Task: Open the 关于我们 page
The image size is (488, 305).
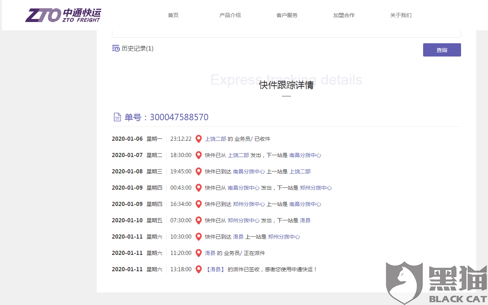Action: click(401, 15)
